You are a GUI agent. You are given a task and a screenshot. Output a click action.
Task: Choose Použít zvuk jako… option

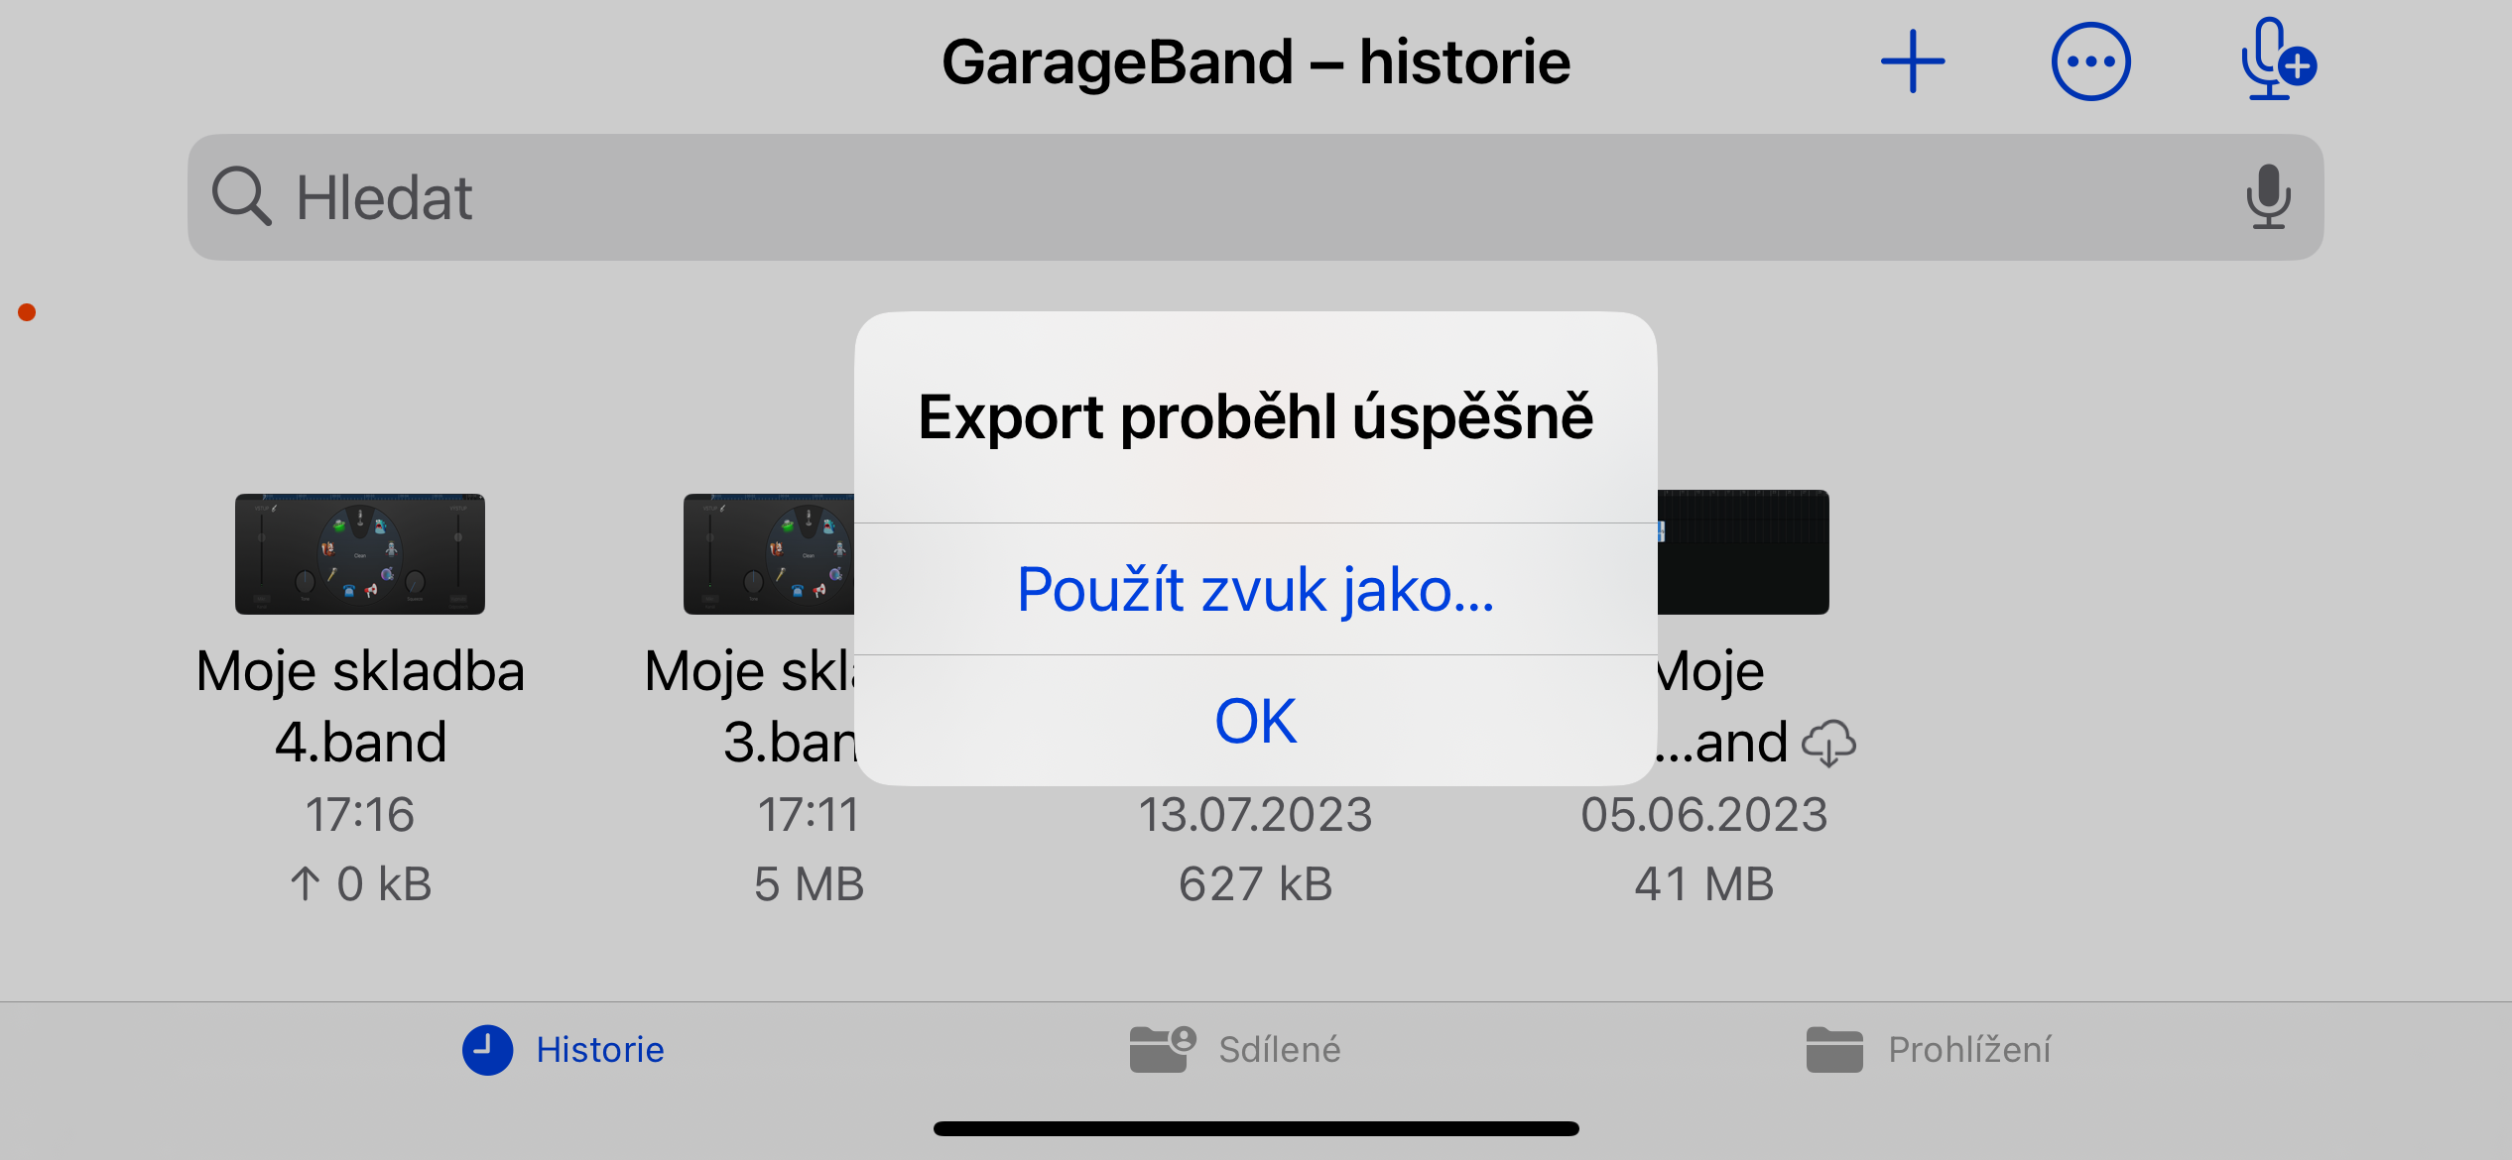point(1255,589)
